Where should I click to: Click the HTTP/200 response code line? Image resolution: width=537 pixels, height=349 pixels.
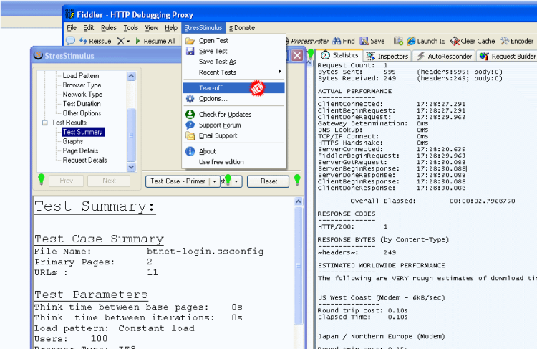pyautogui.click(x=353, y=226)
